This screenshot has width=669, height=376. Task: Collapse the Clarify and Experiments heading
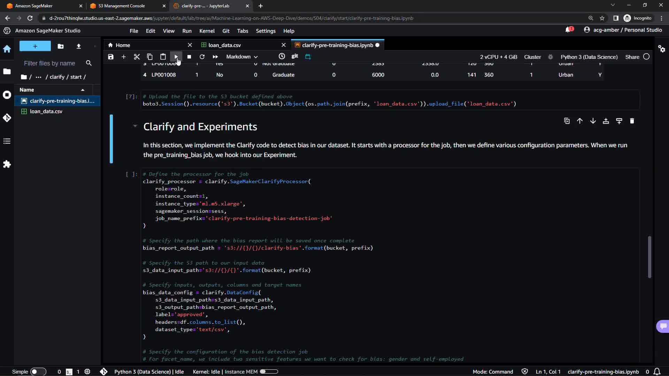135,126
